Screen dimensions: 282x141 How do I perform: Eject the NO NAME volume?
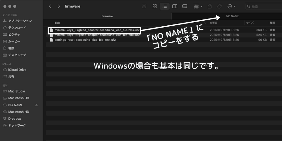pyautogui.click(x=36, y=105)
